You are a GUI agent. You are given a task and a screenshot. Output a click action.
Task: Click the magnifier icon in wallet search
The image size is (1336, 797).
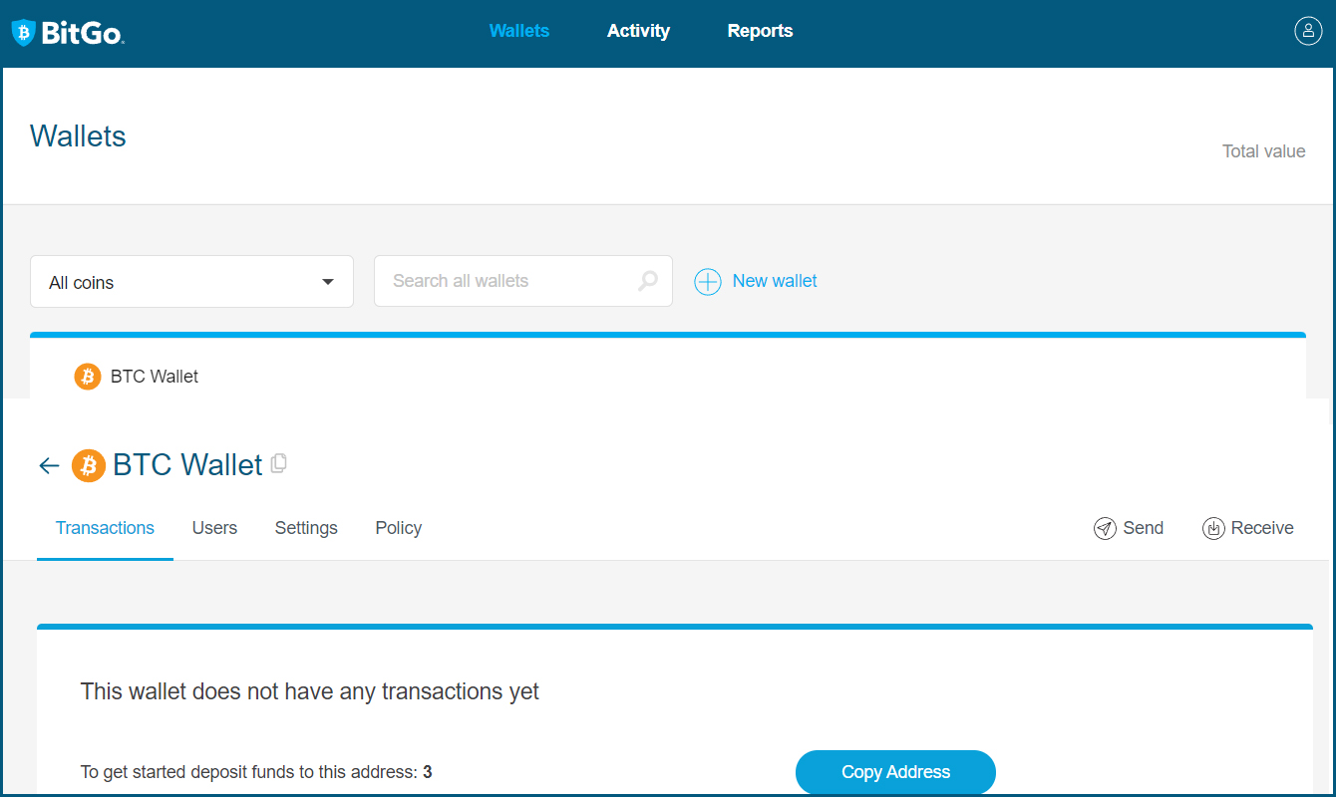pyautogui.click(x=648, y=281)
